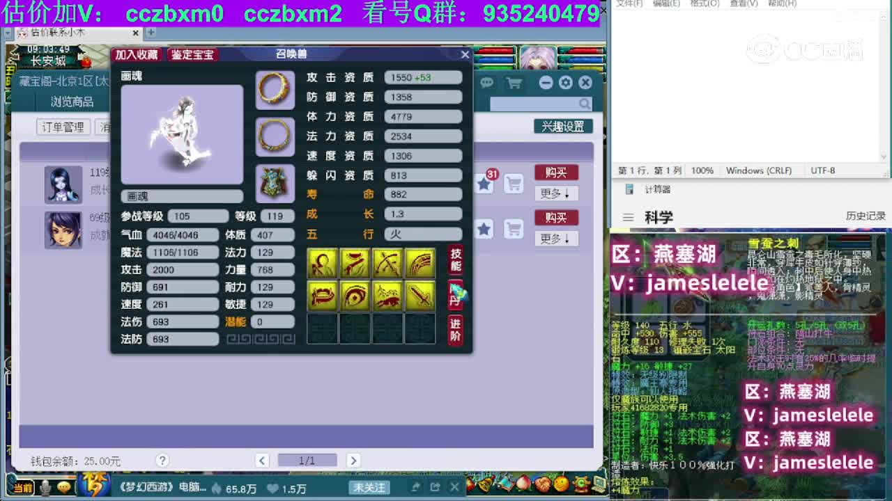
Task: Open the chat bubble icon in the 藏宝阁 header
Action: pos(486,83)
